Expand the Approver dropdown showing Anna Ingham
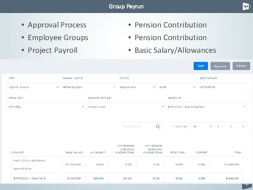253x190 pixels. tap(207, 107)
